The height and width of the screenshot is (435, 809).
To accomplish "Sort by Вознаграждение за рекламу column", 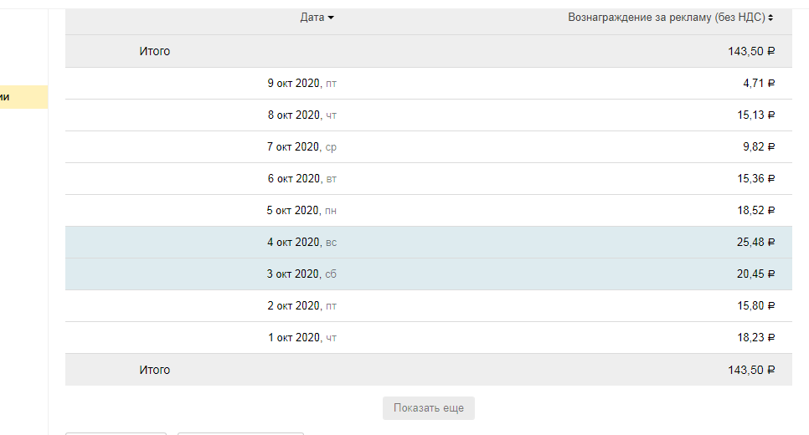I will (x=666, y=17).
